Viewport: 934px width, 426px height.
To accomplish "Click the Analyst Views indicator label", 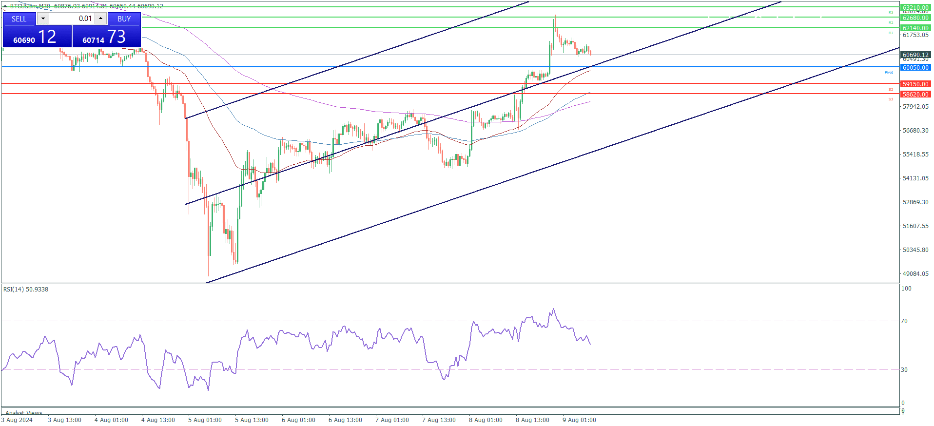I will click(x=24, y=413).
